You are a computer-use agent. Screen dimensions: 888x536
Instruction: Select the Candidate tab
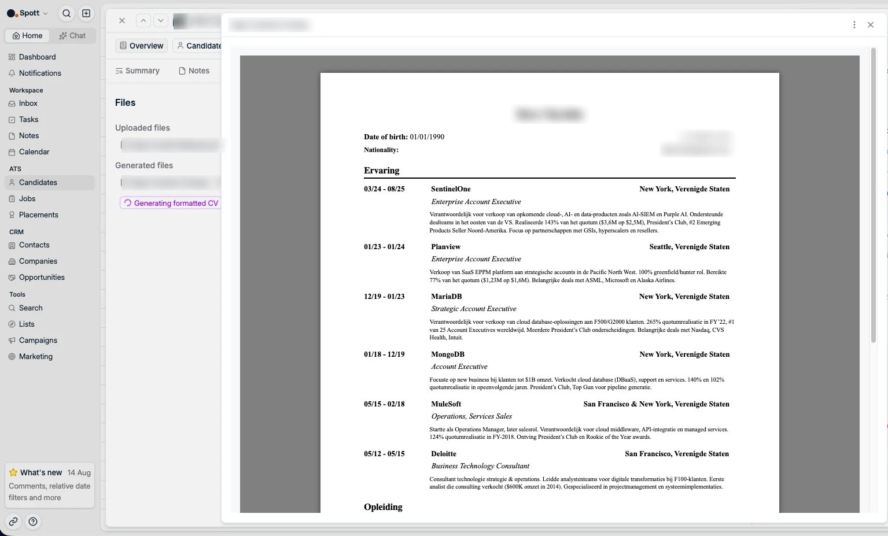point(197,46)
